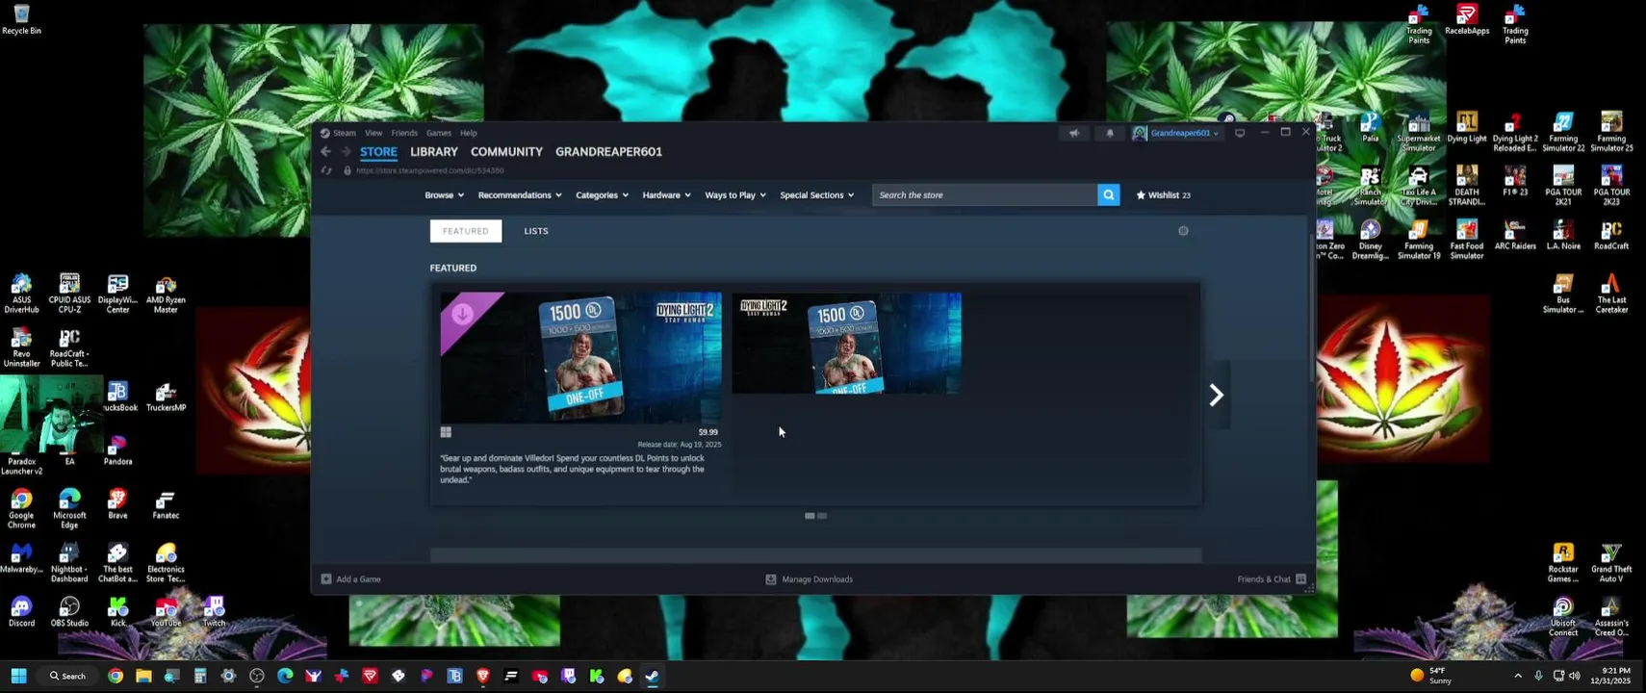The width and height of the screenshot is (1646, 693).
Task: Select the L.A. Noire desktop shortcut
Action: pos(1563,235)
